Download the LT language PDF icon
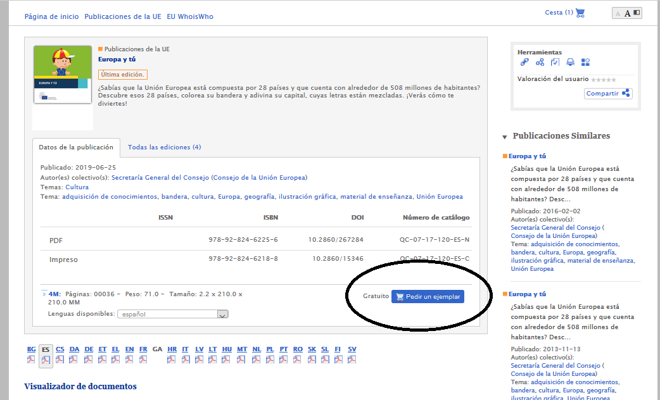This screenshot has height=400, width=660. (x=213, y=359)
